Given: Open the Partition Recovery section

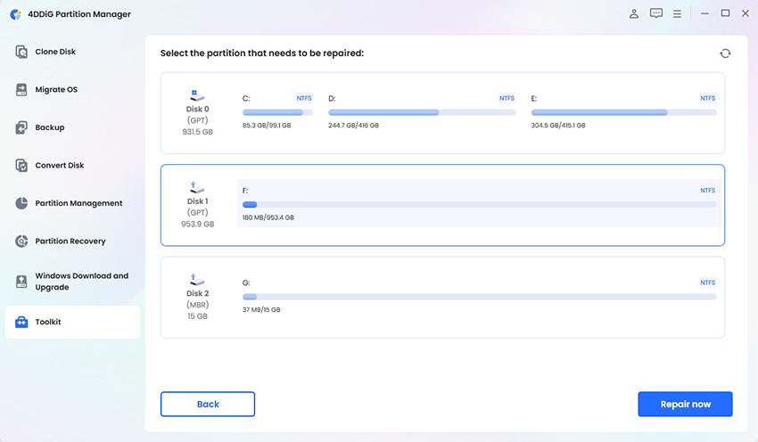Looking at the screenshot, I should (72, 241).
